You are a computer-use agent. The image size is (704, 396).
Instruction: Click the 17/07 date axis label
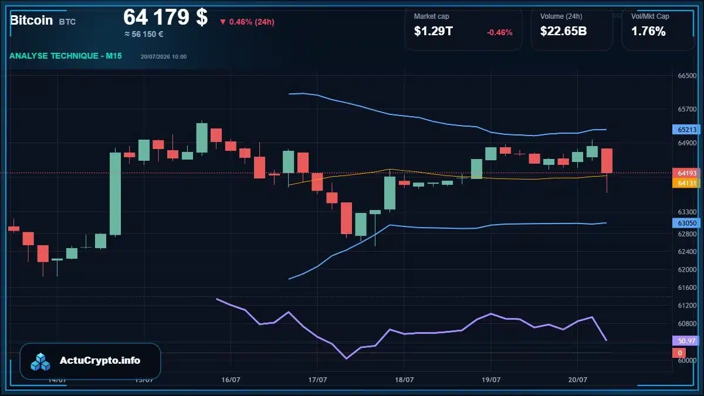click(317, 380)
